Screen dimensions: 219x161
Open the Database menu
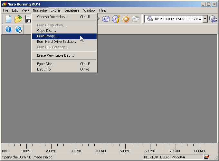pyautogui.click(x=72, y=10)
